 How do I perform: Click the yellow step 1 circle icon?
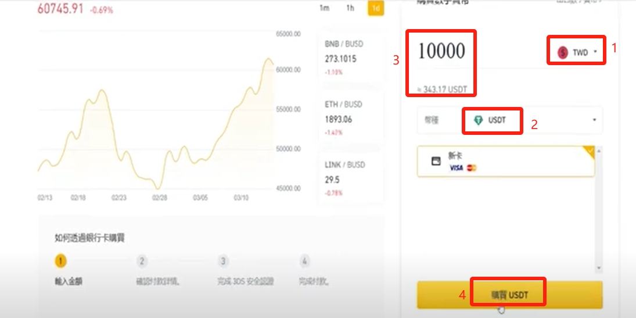pos(60,261)
